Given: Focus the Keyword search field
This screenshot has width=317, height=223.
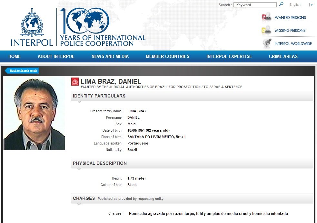Looking at the screenshot, I should pos(255,5).
